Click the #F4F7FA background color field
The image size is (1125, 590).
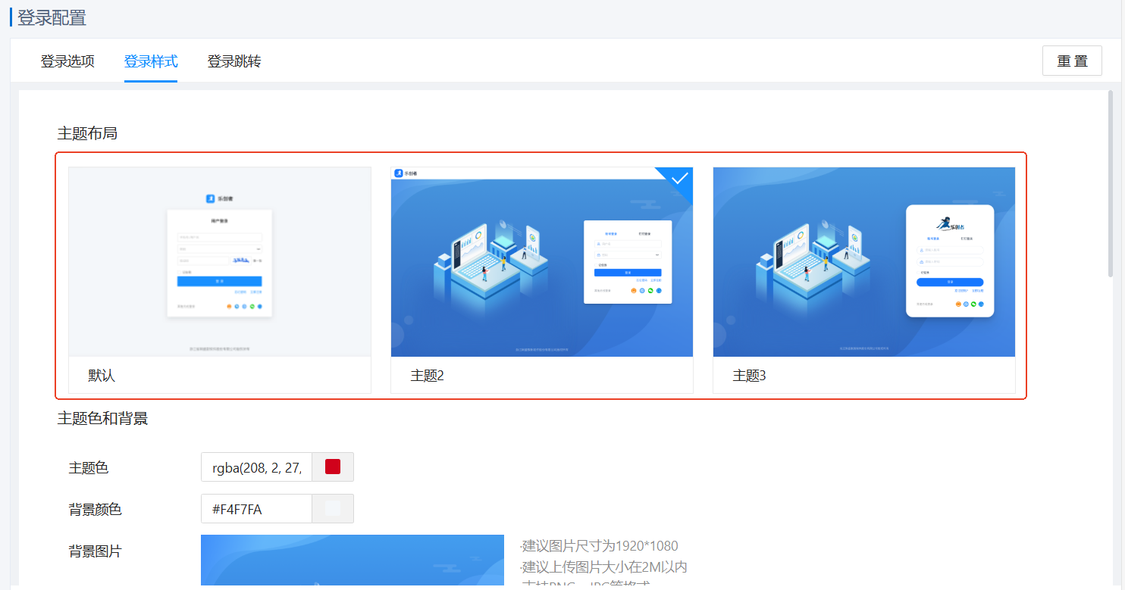[x=256, y=509]
